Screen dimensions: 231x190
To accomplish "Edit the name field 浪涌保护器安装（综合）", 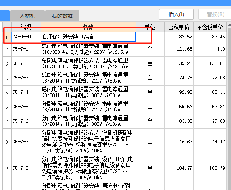I will click(x=88, y=37).
